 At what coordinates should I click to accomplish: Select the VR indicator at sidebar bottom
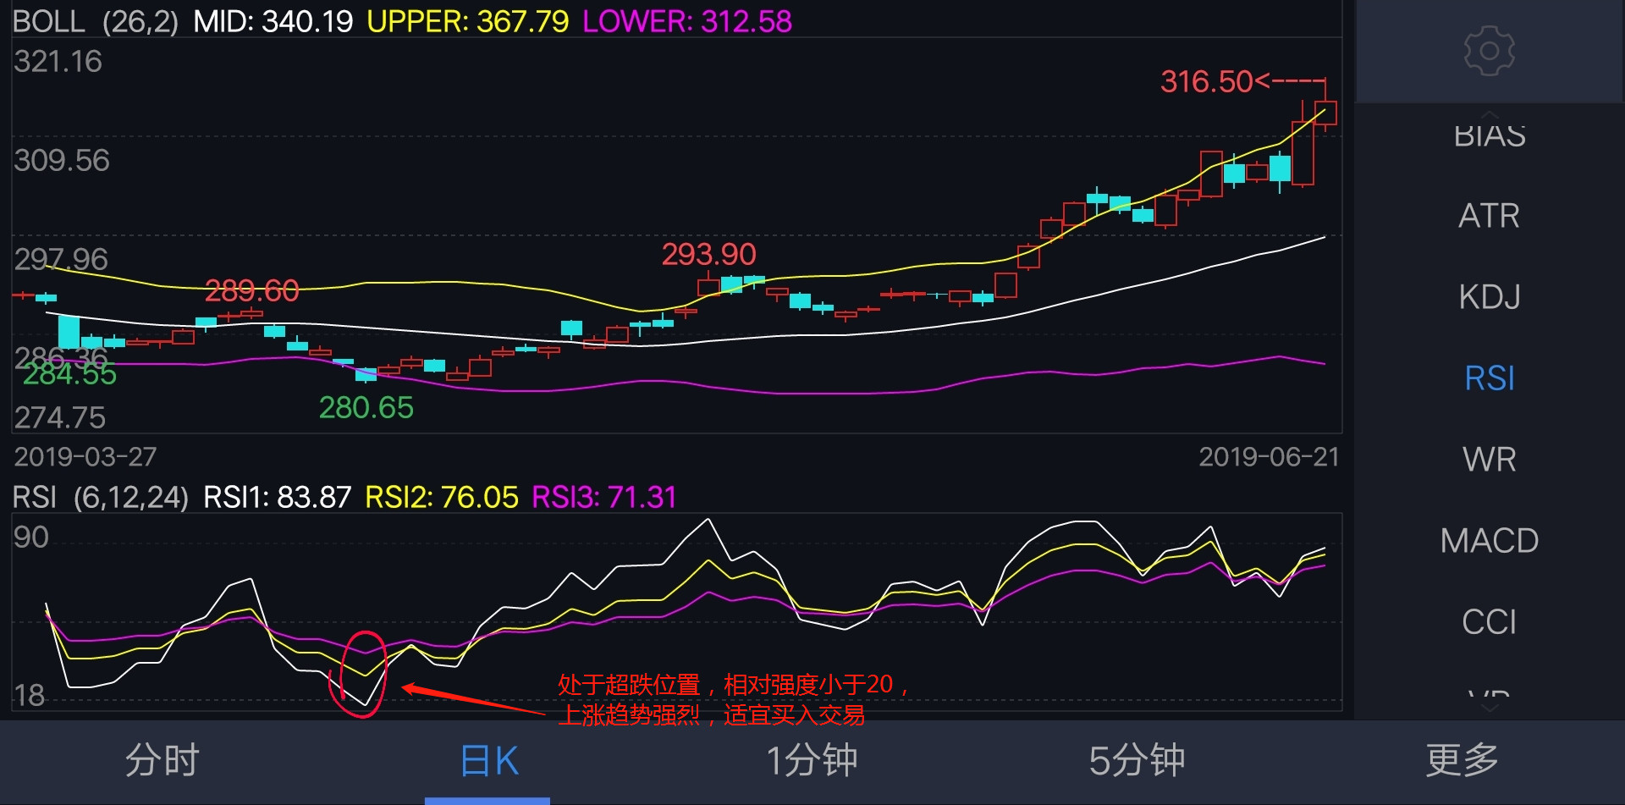[1488, 694]
